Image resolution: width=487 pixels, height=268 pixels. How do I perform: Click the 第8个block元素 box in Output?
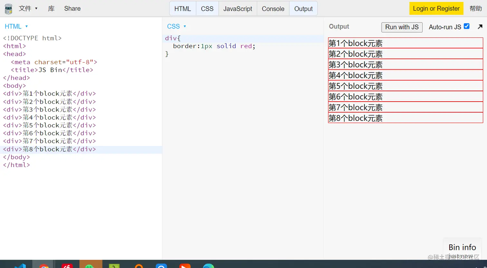[406, 117]
